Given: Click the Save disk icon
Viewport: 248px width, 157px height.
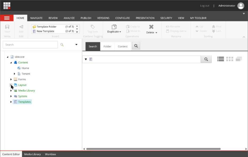Looking at the screenshot, I should (x=7, y=27).
